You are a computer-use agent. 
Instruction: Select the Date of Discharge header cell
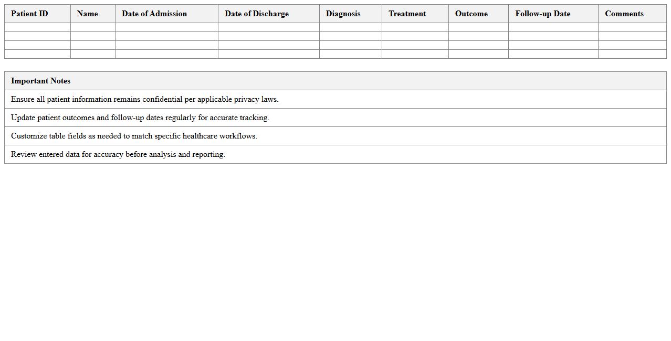coord(257,14)
